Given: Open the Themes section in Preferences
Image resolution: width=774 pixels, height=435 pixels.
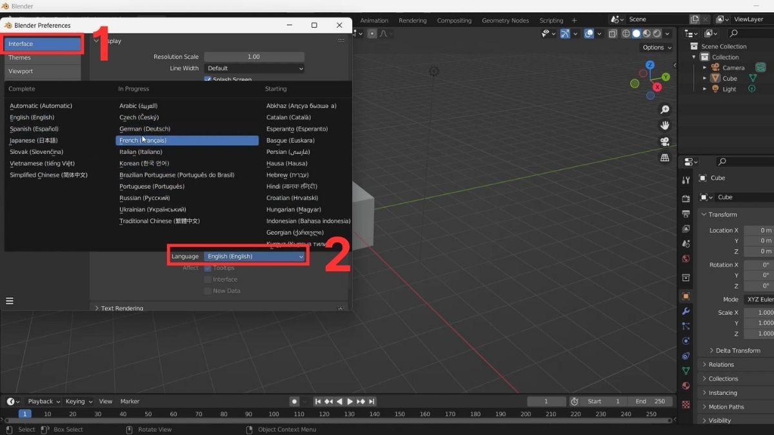Looking at the screenshot, I should coord(42,58).
